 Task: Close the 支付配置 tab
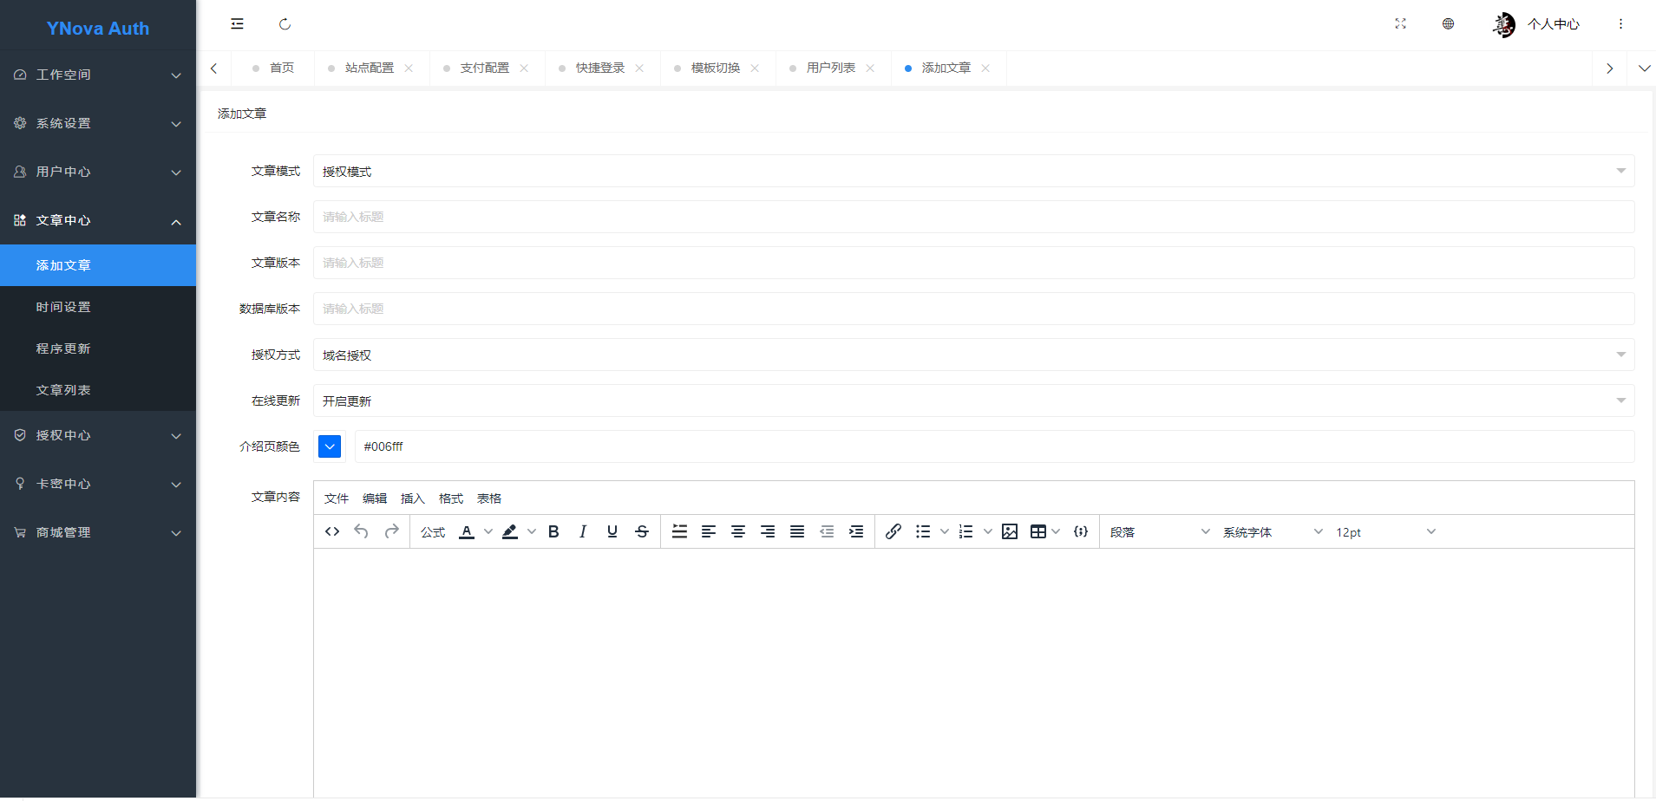click(524, 68)
